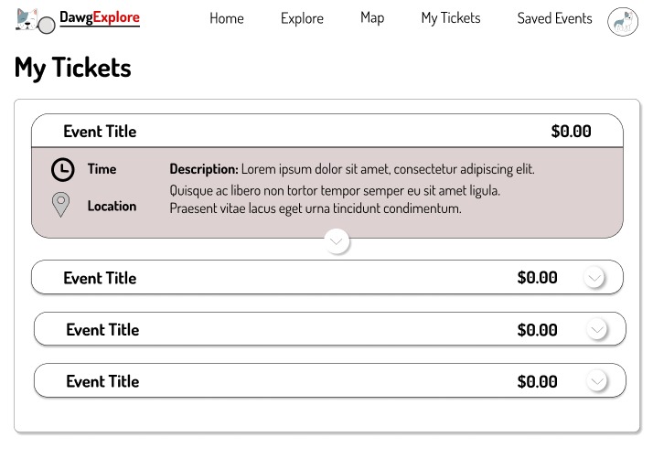The image size is (653, 458).
Task: Click the first ticket's Event Title
Action: (x=100, y=132)
